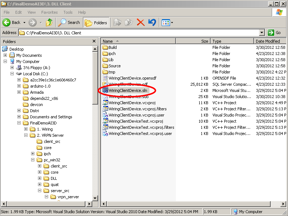Expand the Armada folder tree node
288x216 pixels.
coord(19,92)
